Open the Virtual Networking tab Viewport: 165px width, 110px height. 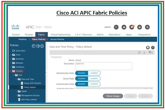(x=61, y=35)
